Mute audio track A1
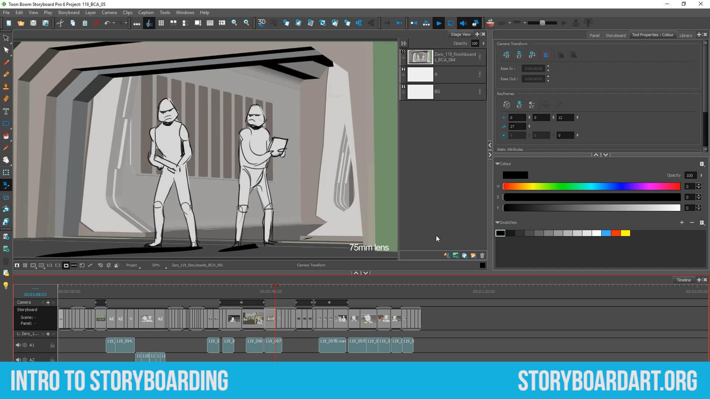710x399 pixels. coord(19,345)
